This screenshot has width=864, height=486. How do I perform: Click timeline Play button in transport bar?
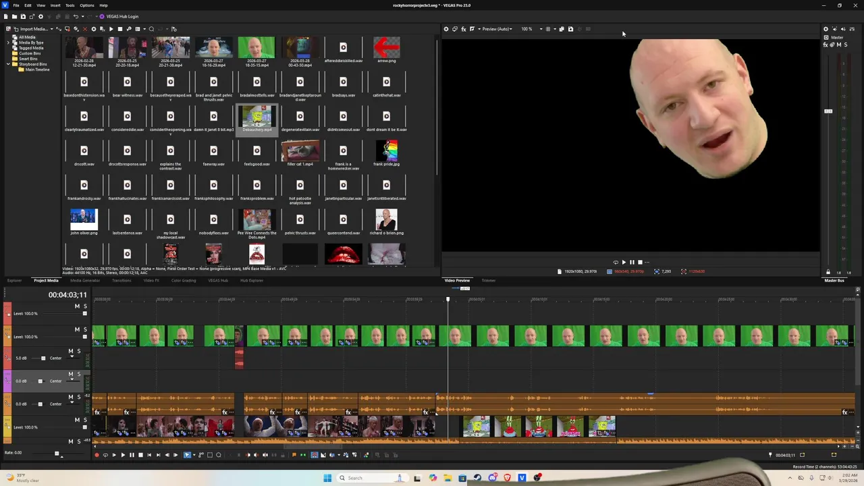tap(122, 455)
